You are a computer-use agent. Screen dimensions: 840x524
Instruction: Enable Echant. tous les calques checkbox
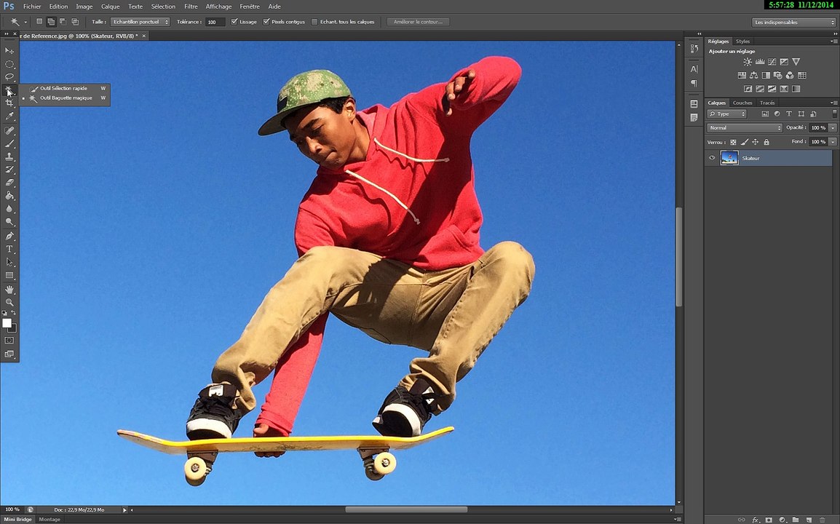314,22
